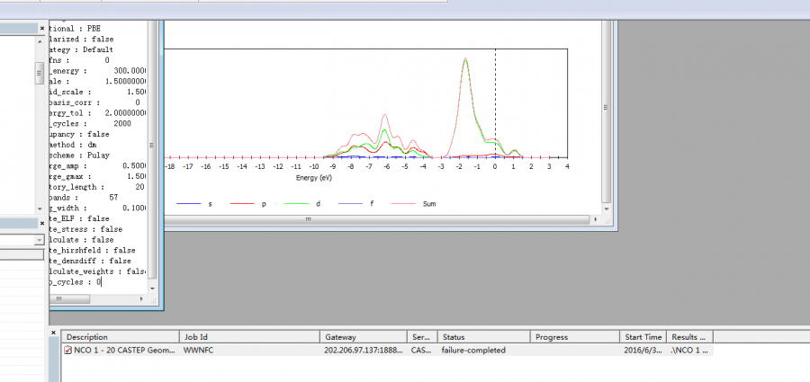This screenshot has width=810, height=382.
Task: Click the 'f' legend entry in chart
Action: [355, 204]
